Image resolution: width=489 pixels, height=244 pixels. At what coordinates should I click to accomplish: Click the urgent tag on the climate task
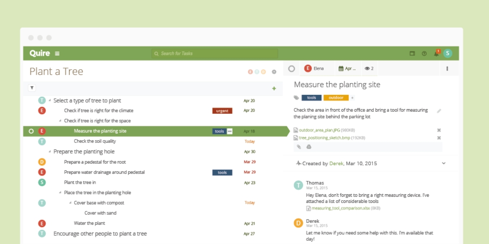click(x=222, y=111)
